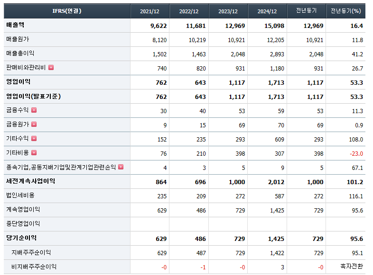The height and width of the screenshot is (275, 373).
Task: Select the 중단영업이익 row label
Action: tap(23, 224)
